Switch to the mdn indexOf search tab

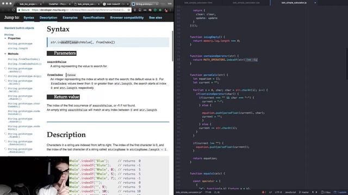(x=115, y=4)
